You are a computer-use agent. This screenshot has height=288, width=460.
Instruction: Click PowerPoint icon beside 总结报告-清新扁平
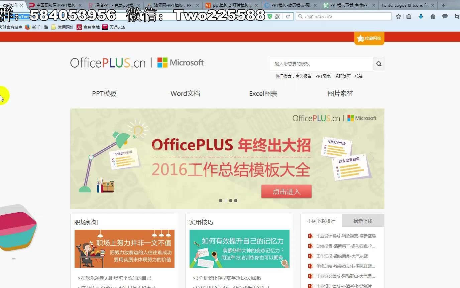point(311,246)
